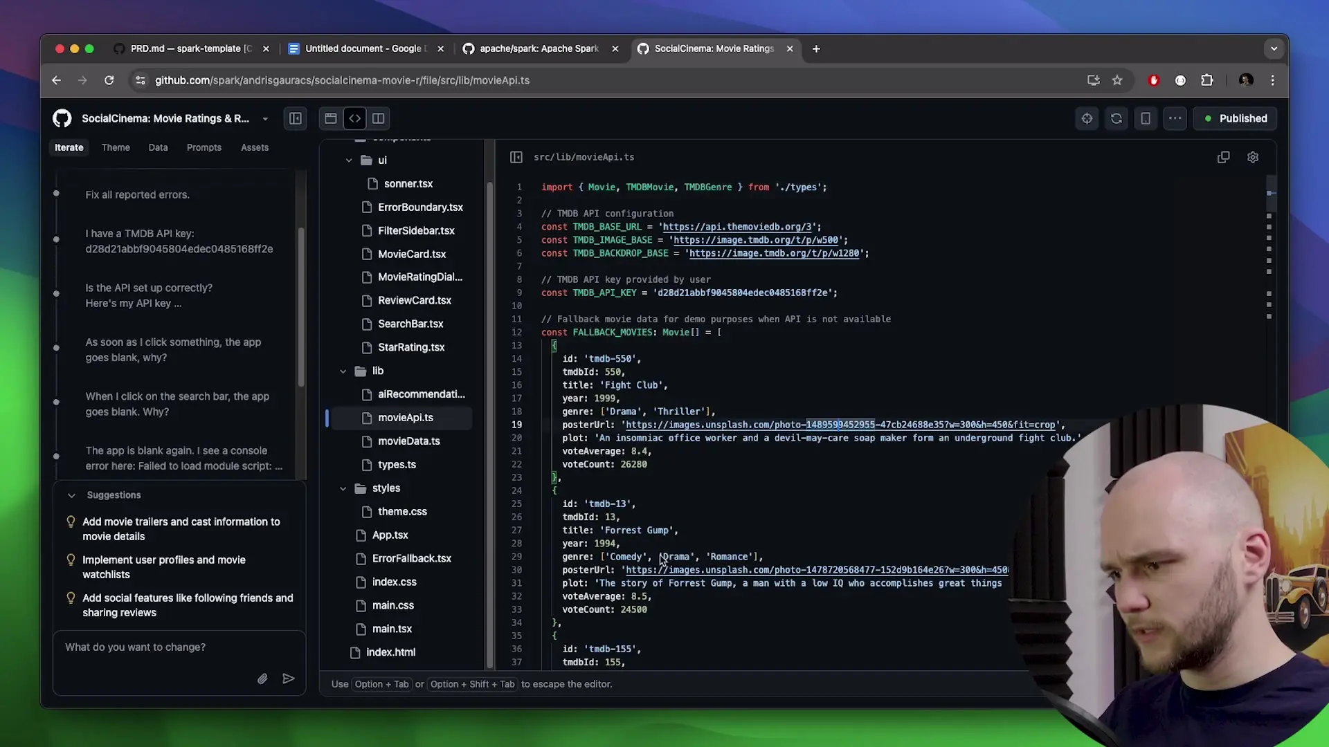Switch to PRD.md spark-template tab
This screenshot has height=747, width=1329.
[191, 48]
